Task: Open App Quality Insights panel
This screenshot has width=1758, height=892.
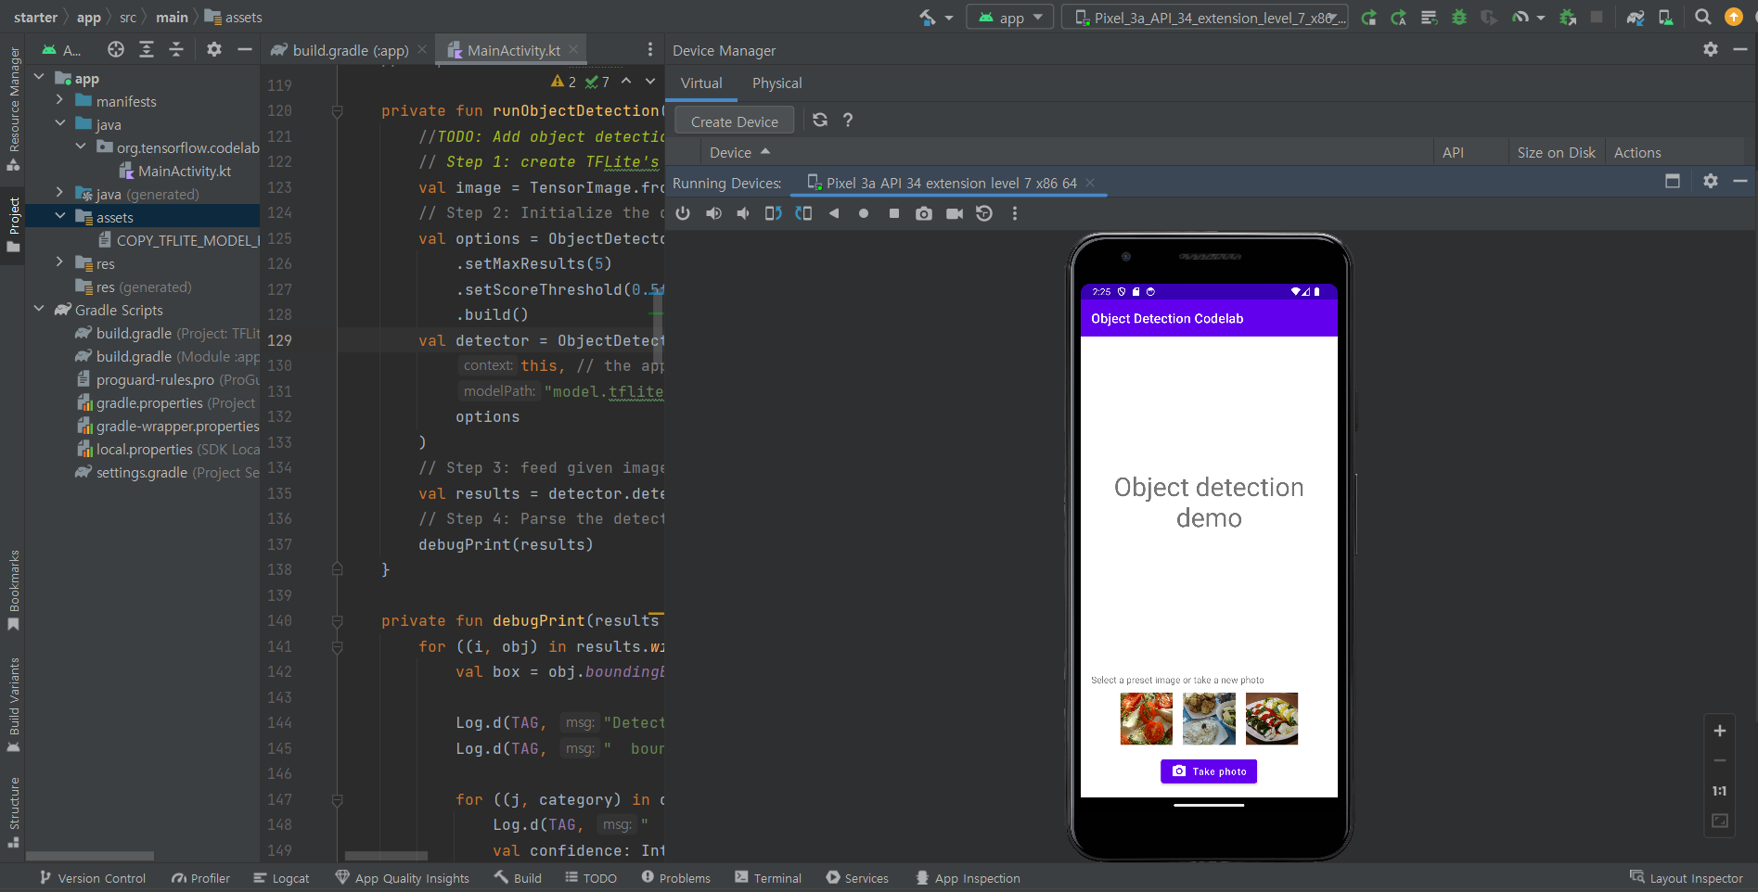Action: click(402, 878)
